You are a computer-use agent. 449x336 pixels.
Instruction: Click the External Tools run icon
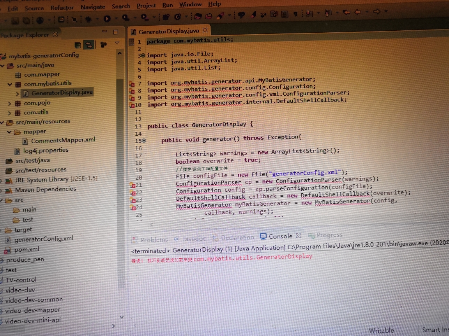coord(145,18)
